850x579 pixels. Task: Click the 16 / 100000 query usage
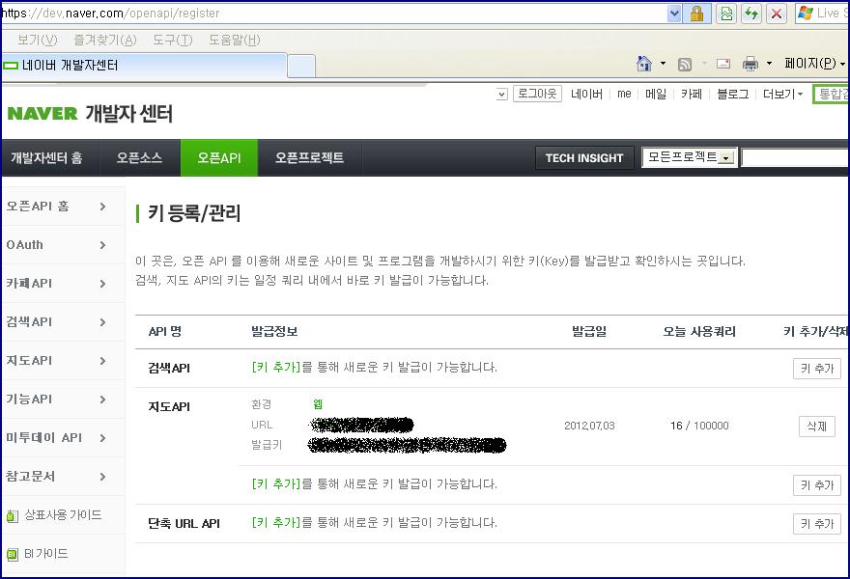click(x=699, y=426)
